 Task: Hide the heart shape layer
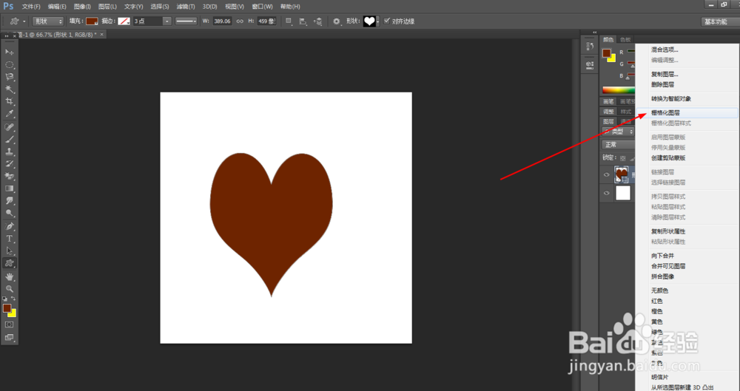[x=607, y=174]
